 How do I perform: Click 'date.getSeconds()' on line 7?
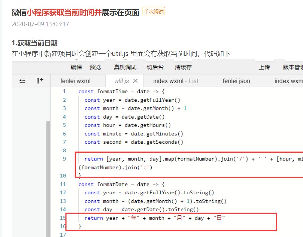tap(157, 142)
